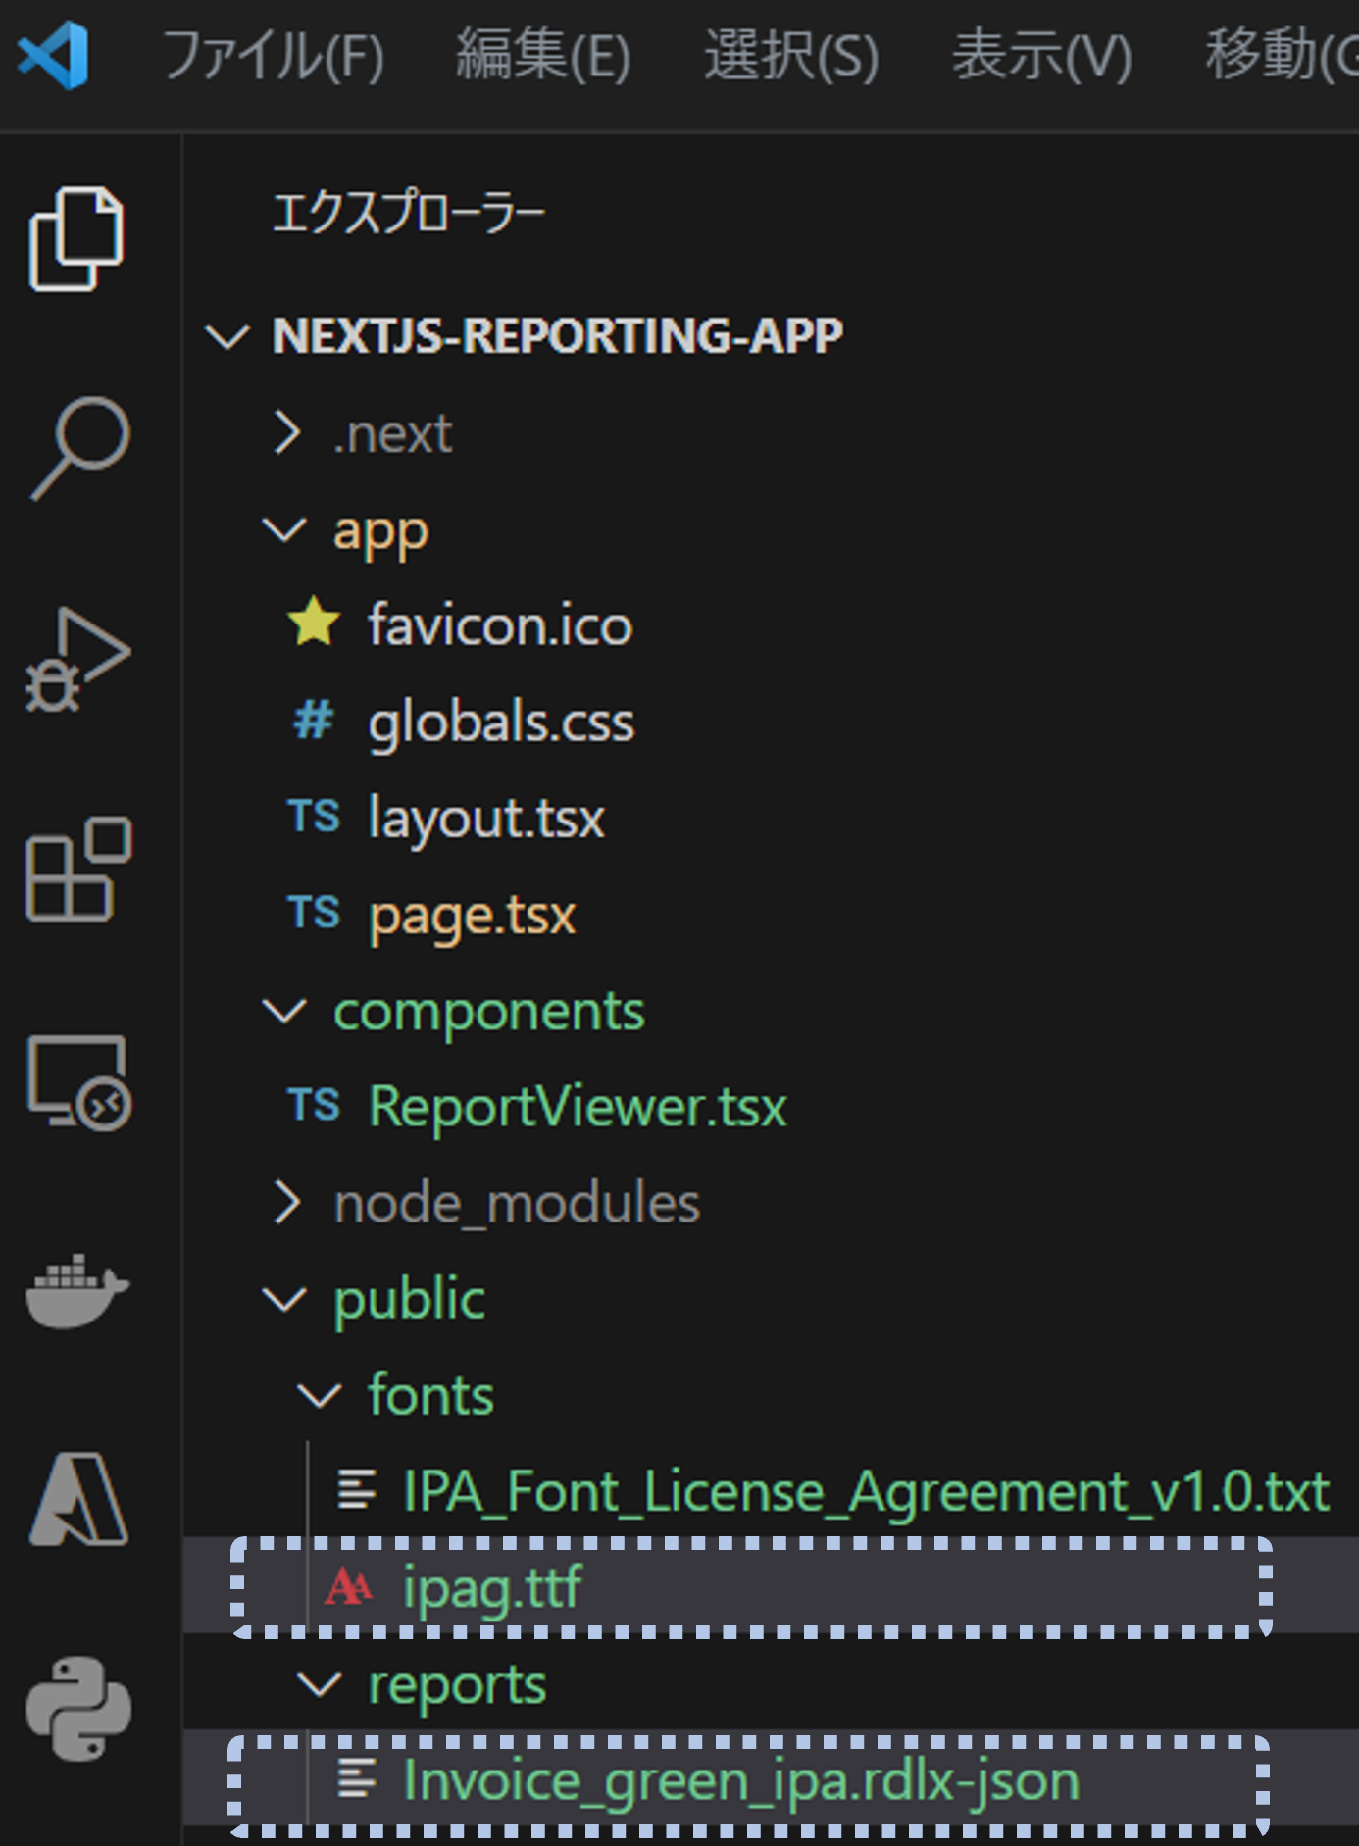1359x1846 pixels.
Task: Click the text file icon beside IPA_Font_License_Agreement_v1.0.txt
Action: pos(357,1490)
